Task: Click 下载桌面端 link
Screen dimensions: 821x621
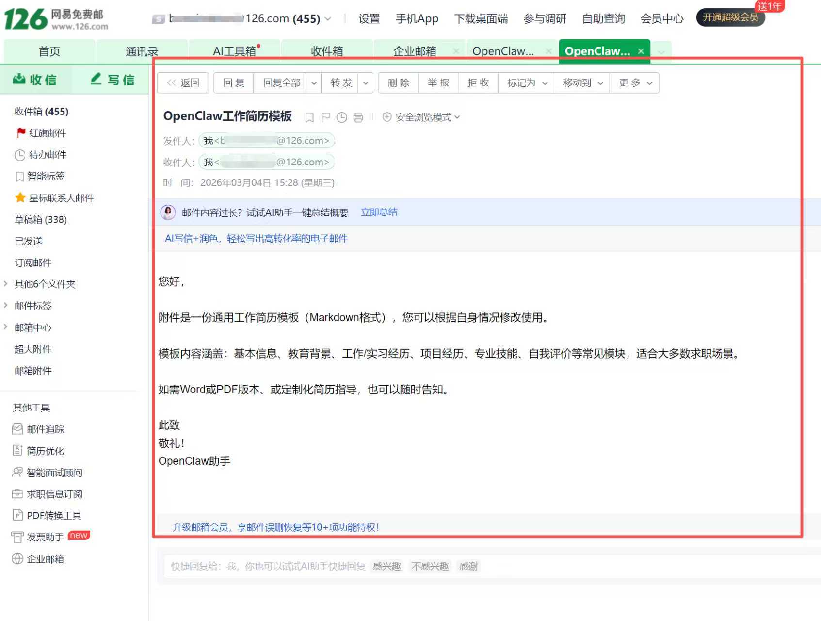Action: coord(481,19)
